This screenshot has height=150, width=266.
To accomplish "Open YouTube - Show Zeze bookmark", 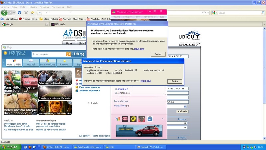I will [x=72, y=19].
